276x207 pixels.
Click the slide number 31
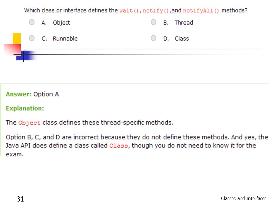[x=20, y=199]
